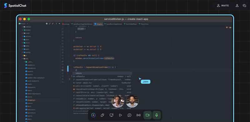Screen dimensions: 250x122
Task: Select dragging.ts in the project tree
Action: [x=30, y=100]
